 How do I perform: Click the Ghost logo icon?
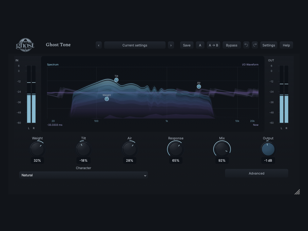(25, 45)
